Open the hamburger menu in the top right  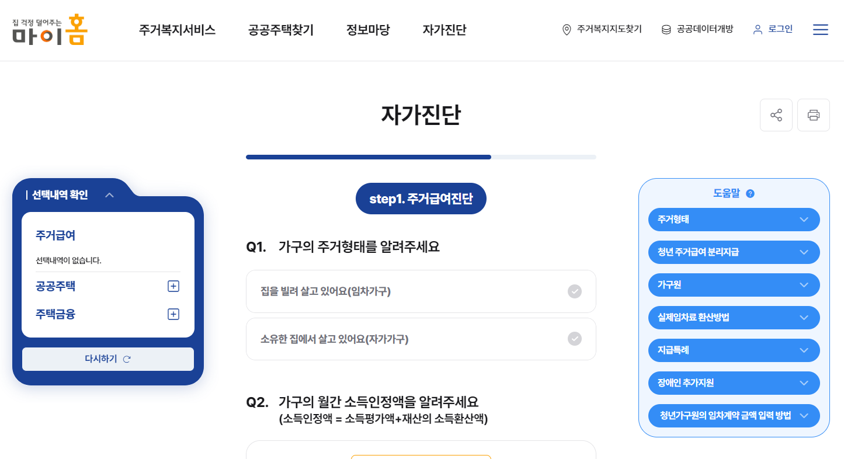(x=820, y=29)
